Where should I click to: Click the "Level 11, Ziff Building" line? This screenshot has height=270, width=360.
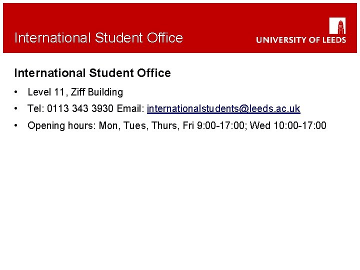[75, 92]
